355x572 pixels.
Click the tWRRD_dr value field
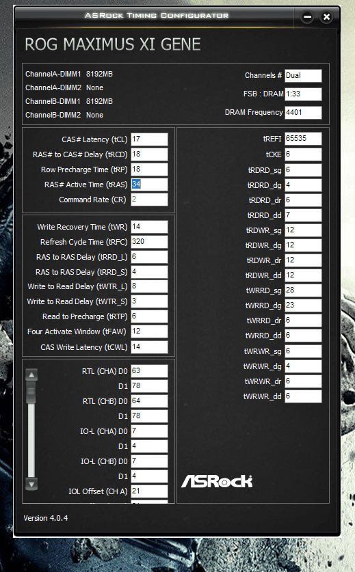point(303,321)
